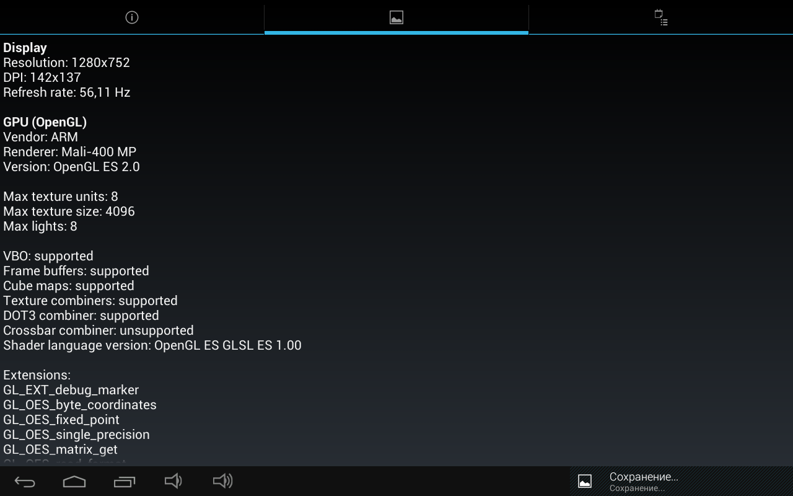The image size is (793, 496).
Task: Switch to the calendar list icon tab
Action: (661, 17)
